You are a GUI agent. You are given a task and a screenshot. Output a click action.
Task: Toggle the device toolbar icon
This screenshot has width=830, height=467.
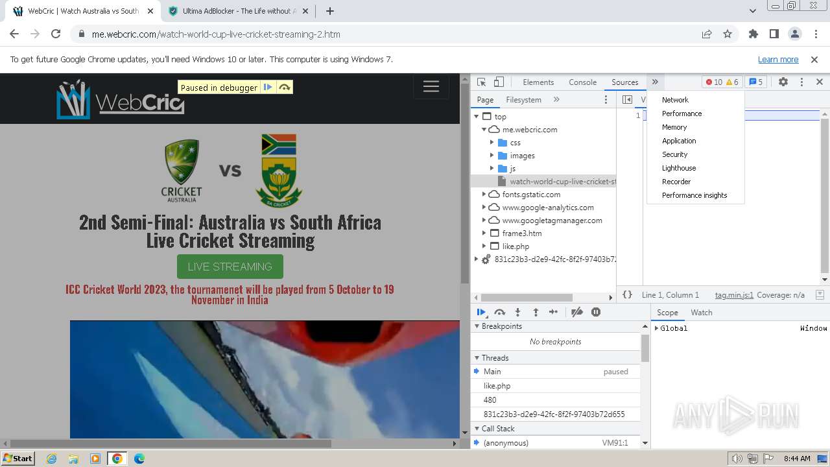pos(499,82)
